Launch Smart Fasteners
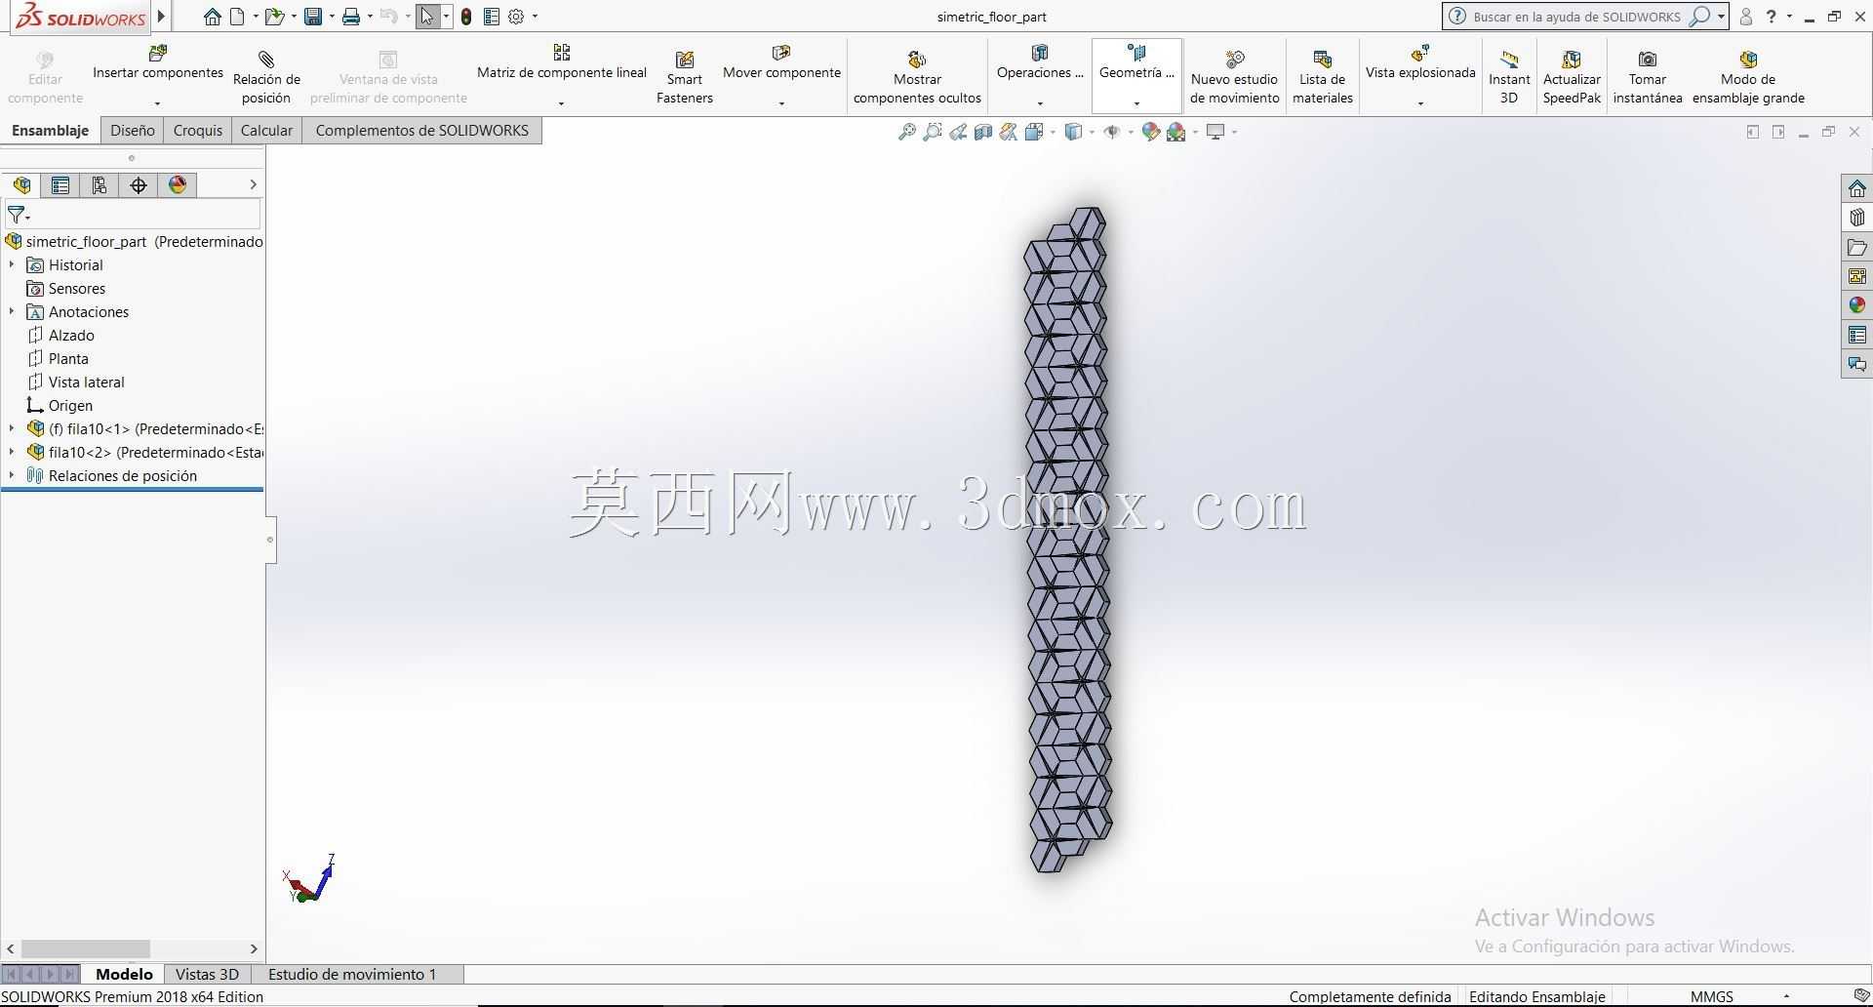 tap(685, 75)
